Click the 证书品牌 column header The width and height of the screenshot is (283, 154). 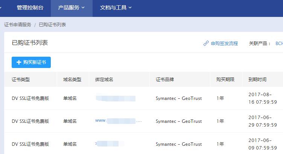click(165, 80)
